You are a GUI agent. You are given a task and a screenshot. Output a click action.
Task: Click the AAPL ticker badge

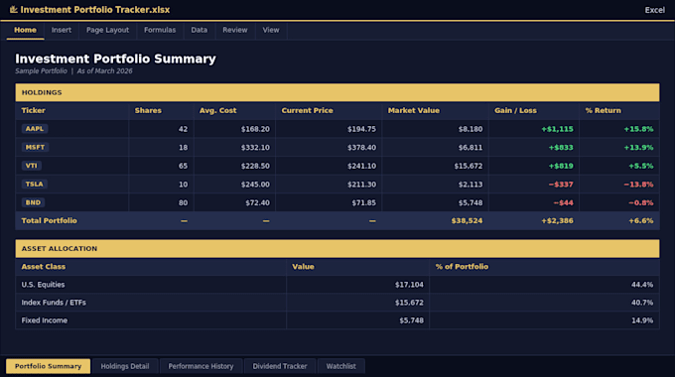click(35, 129)
